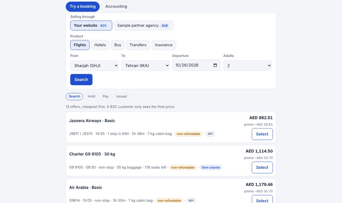This screenshot has height=203, width=342.
Task: Select Sample partner agency B2B channel
Action: [144, 26]
